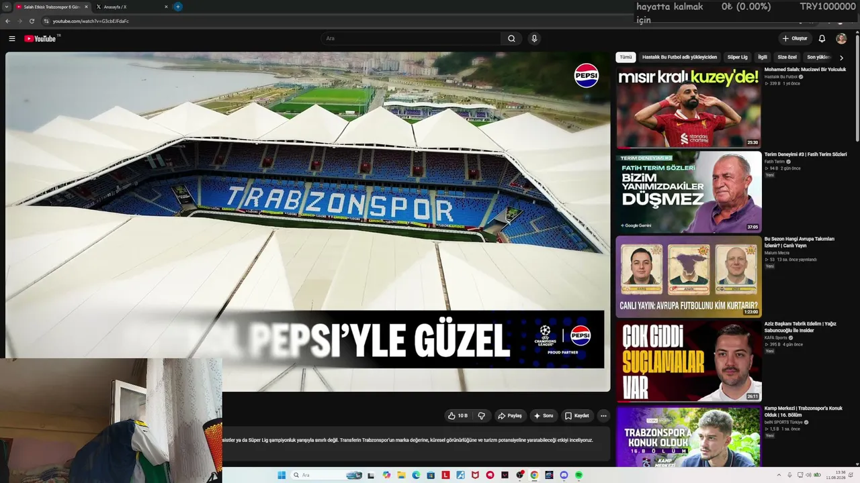860x483 pixels.
Task: Open Google Chrome from the taskbar
Action: 534,475
